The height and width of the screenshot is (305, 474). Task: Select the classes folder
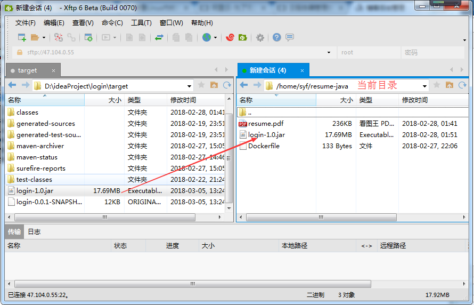[115, 113]
